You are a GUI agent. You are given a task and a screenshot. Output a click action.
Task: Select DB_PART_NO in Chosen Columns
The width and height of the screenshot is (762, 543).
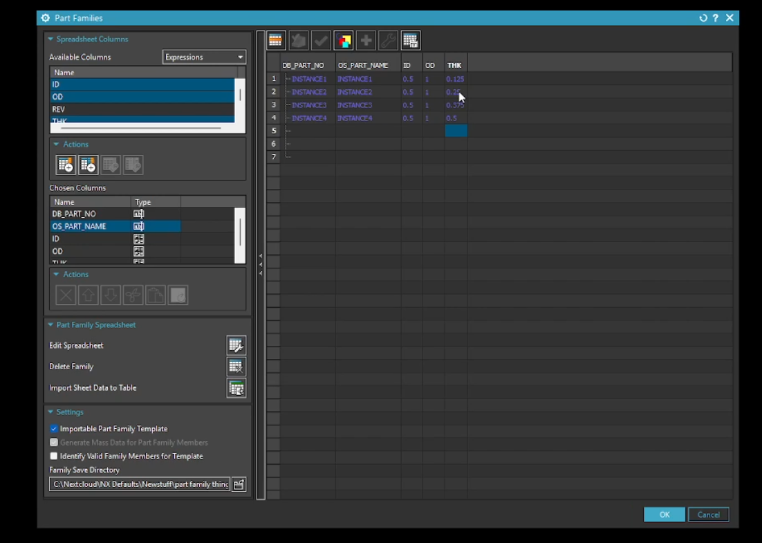115,214
